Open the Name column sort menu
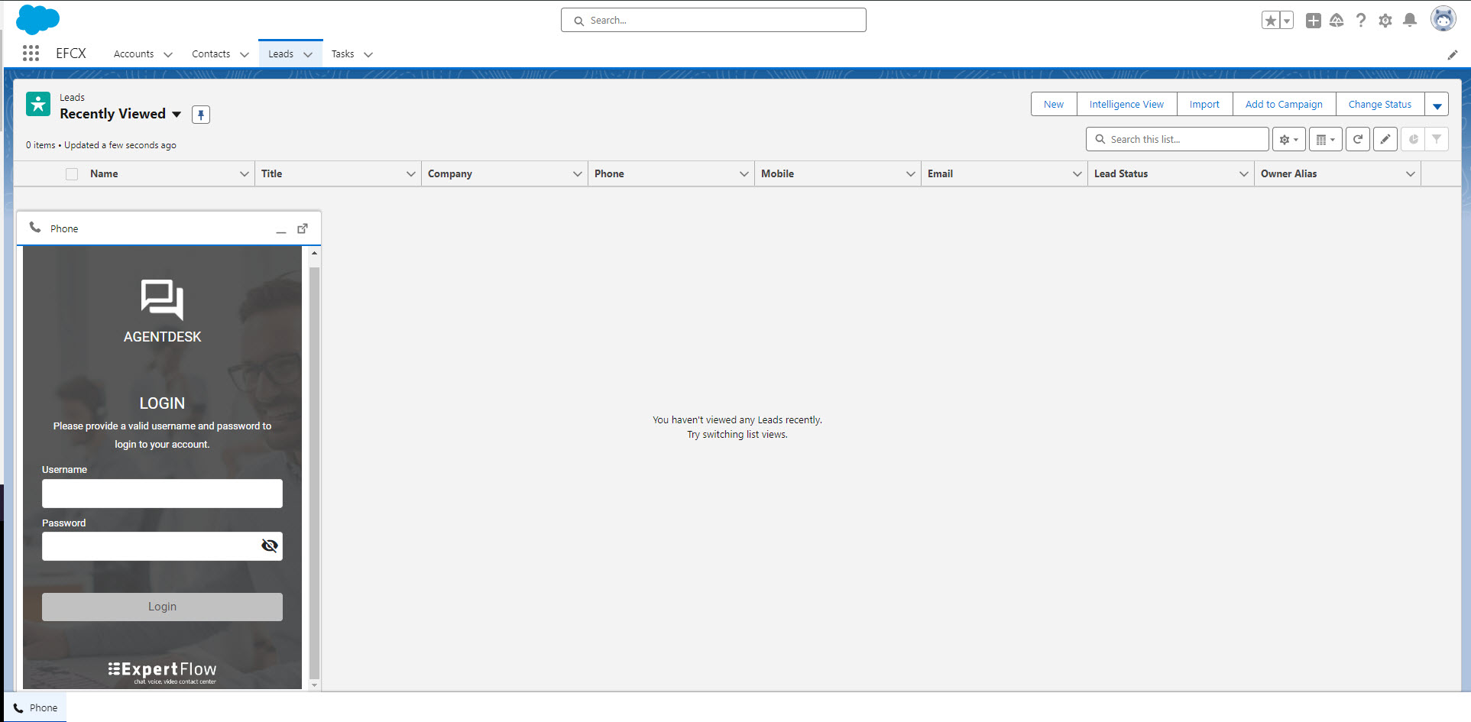Image resolution: width=1471 pixels, height=722 pixels. click(x=245, y=174)
